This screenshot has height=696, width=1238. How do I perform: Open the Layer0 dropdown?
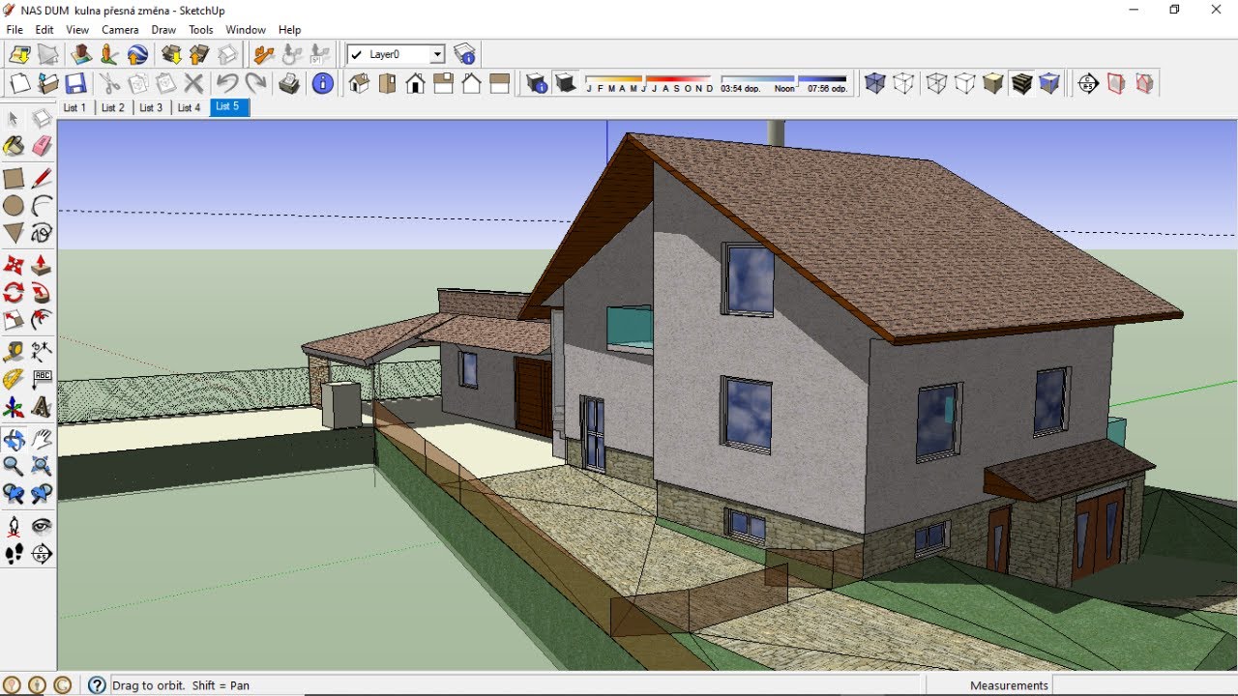click(x=437, y=55)
